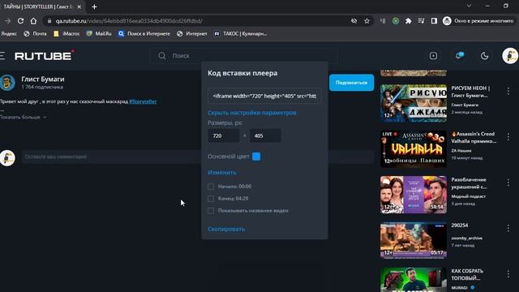
Task: Click the Изменить color link
Action: coord(221,173)
